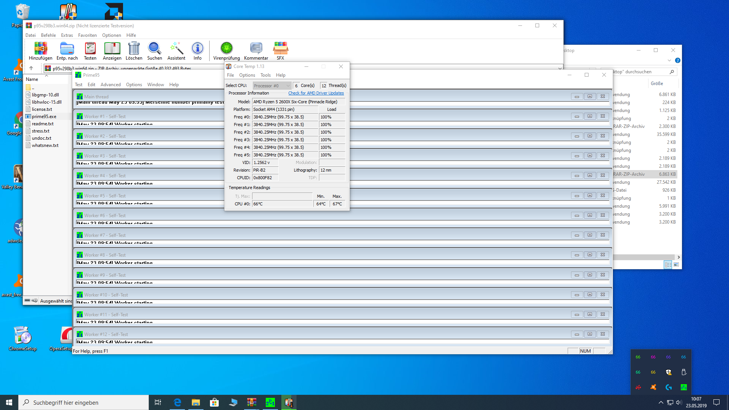Select prime95.exe in the file list

point(44,117)
